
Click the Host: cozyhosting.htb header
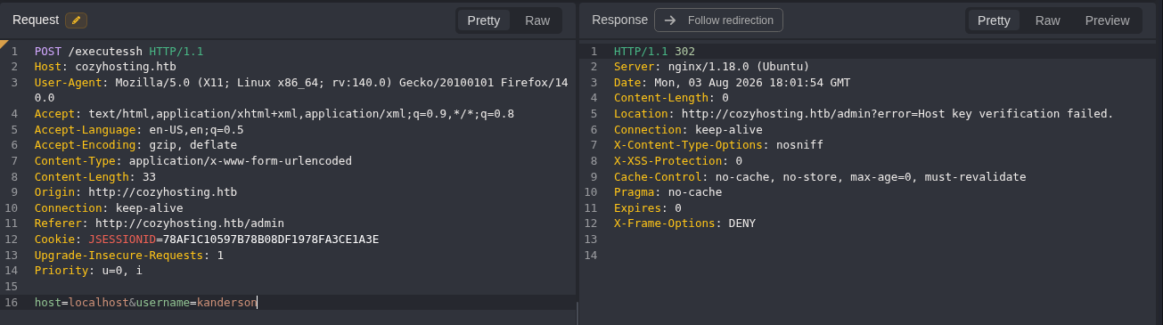[105, 67]
